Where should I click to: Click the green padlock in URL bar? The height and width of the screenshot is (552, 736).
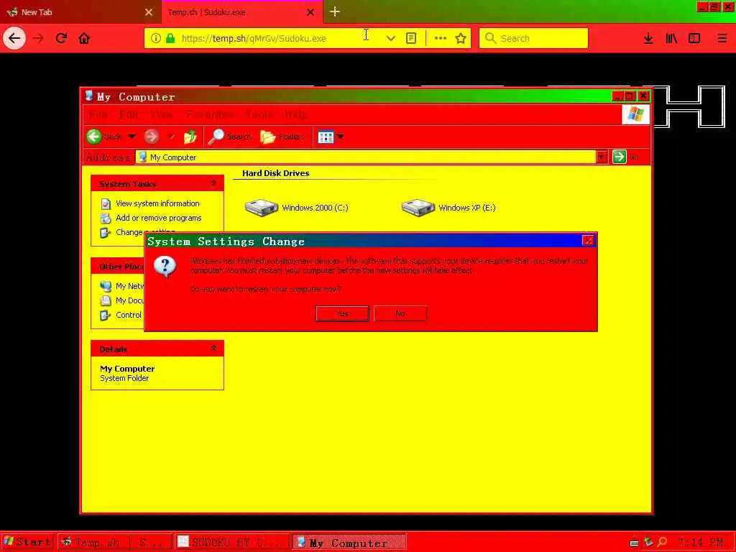pos(170,38)
